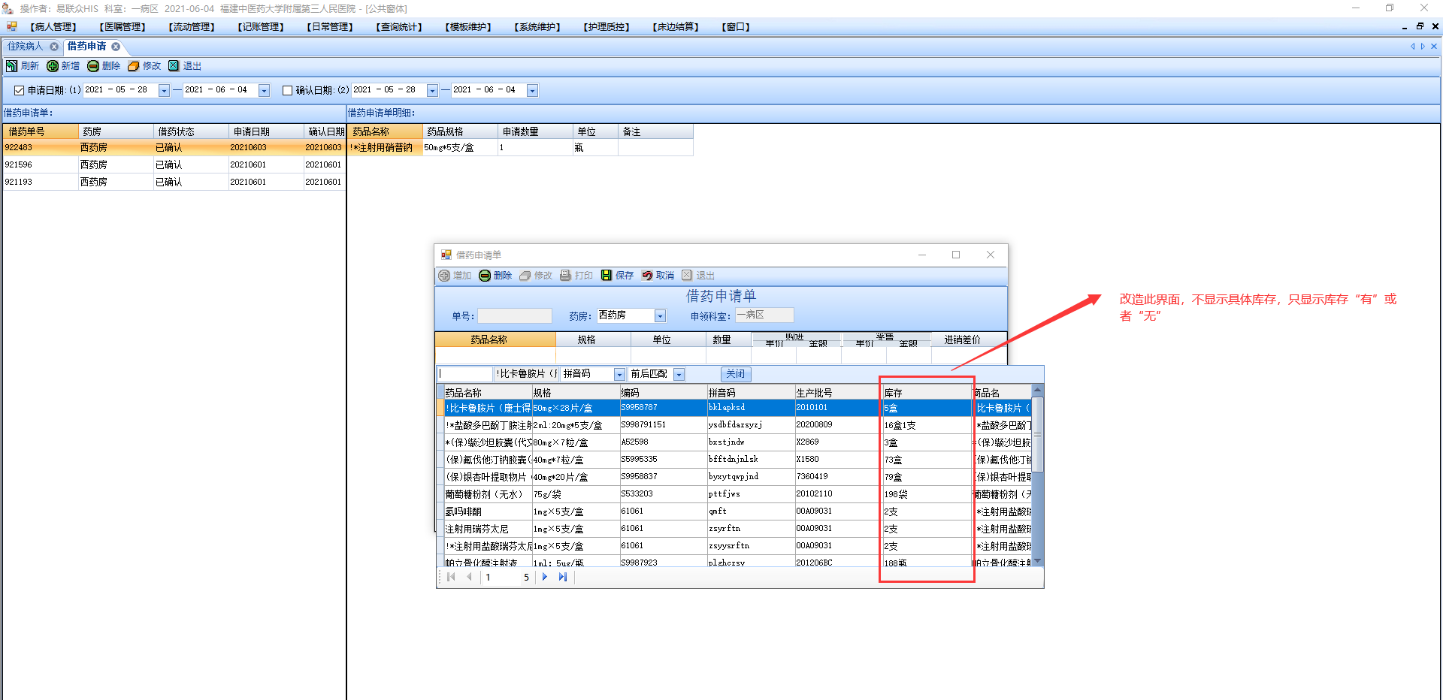Open the 确认日期 end date dropdown

pos(532,91)
